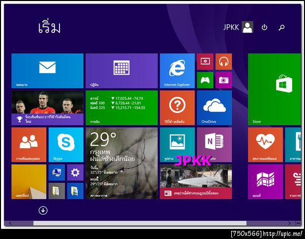Open the Help and Tips tile
The height and width of the screenshot is (239, 305).
[x=177, y=108]
